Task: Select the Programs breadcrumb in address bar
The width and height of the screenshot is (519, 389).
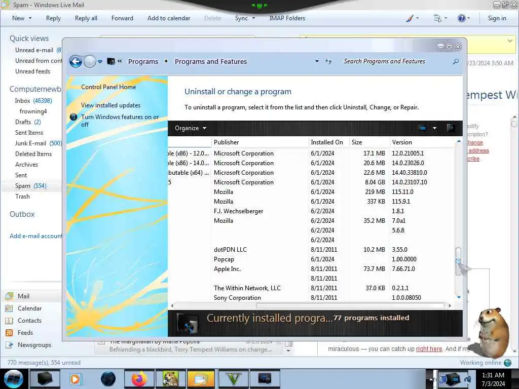Action: pyautogui.click(x=143, y=61)
